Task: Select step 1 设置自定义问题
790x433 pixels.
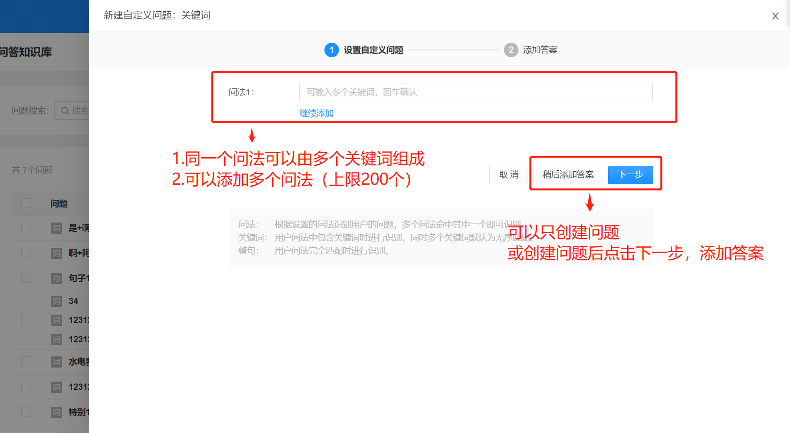Action: click(x=364, y=50)
